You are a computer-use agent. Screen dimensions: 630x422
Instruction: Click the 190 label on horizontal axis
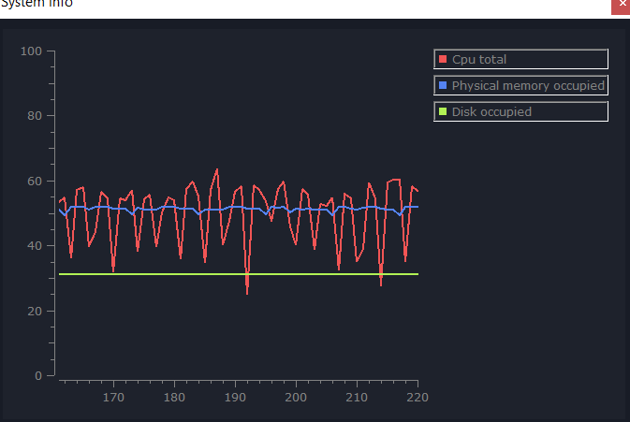pyautogui.click(x=235, y=397)
